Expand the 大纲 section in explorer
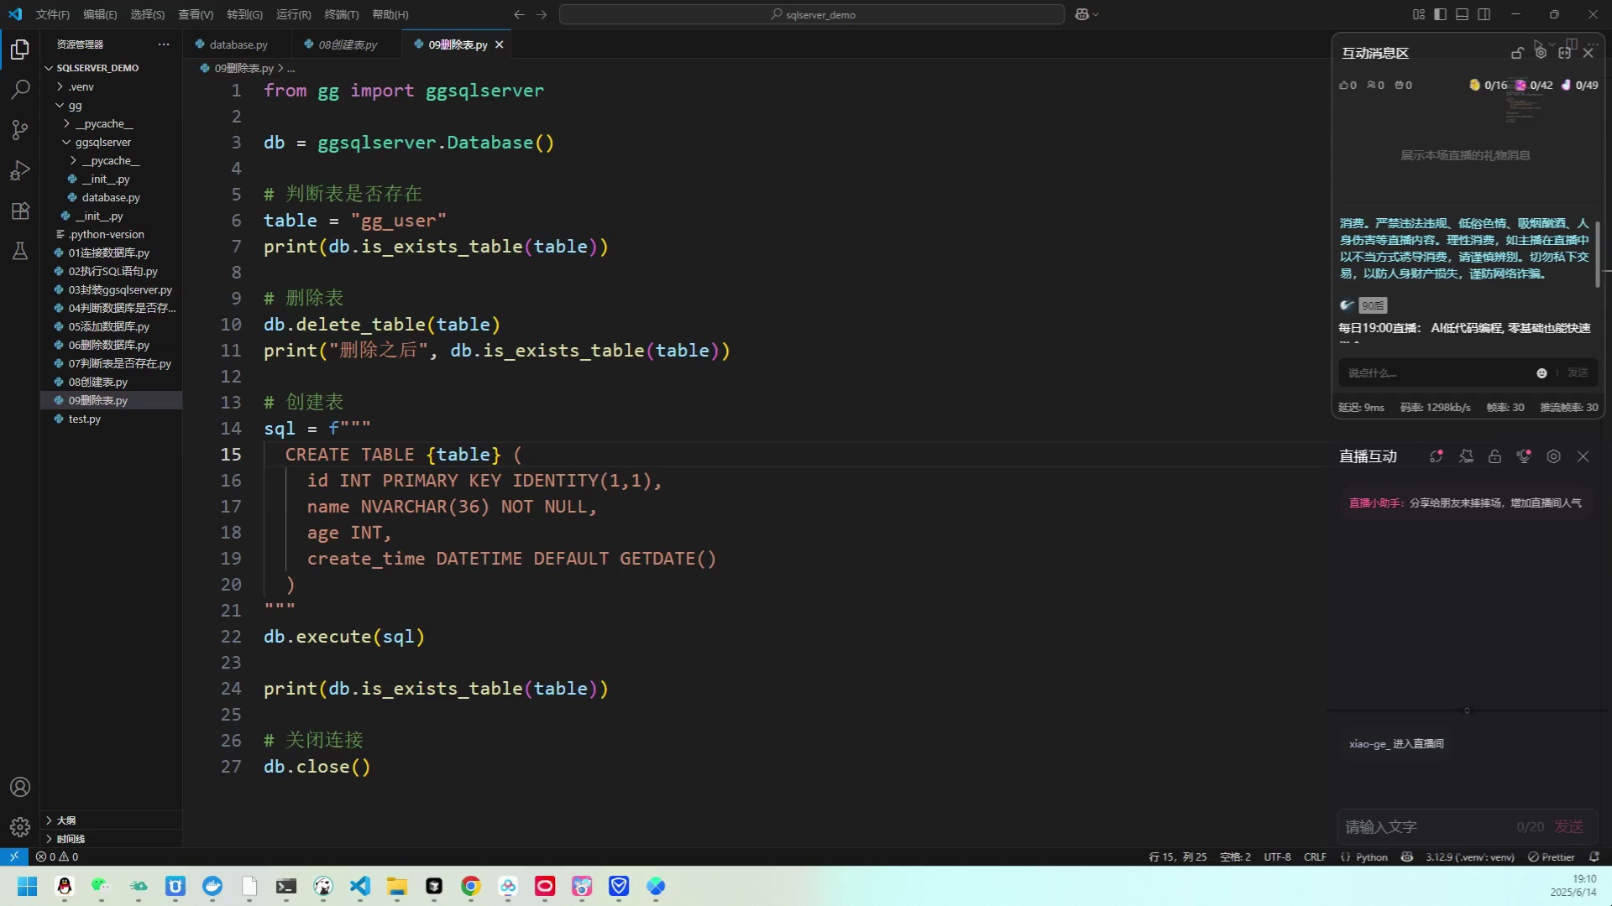 [x=65, y=820]
